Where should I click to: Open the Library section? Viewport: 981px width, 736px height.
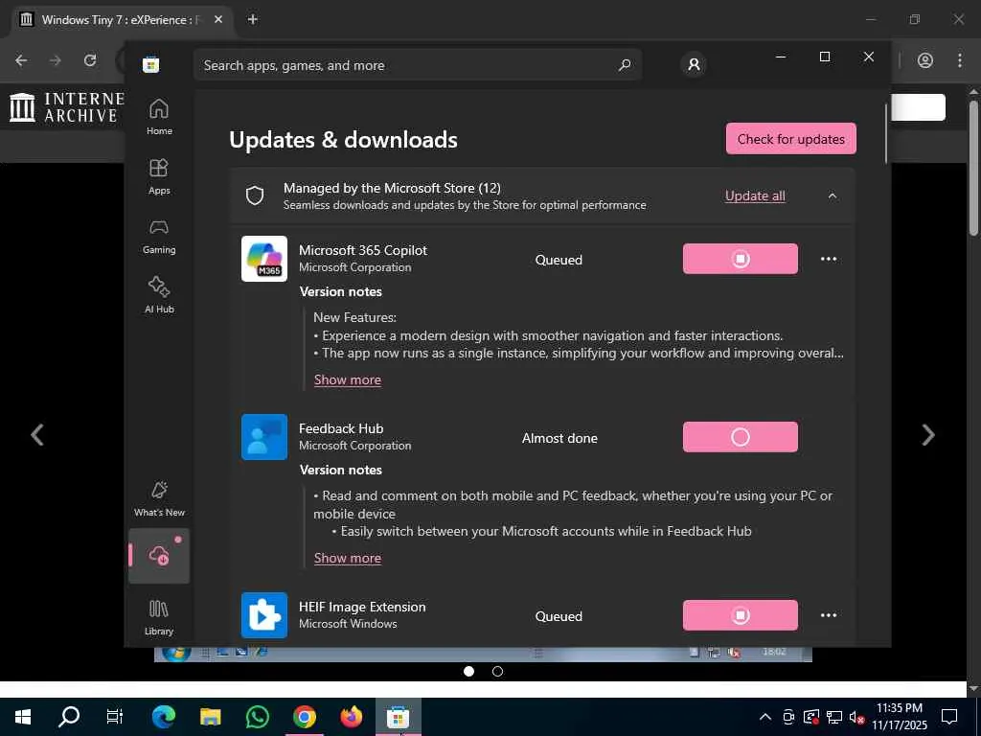click(159, 618)
